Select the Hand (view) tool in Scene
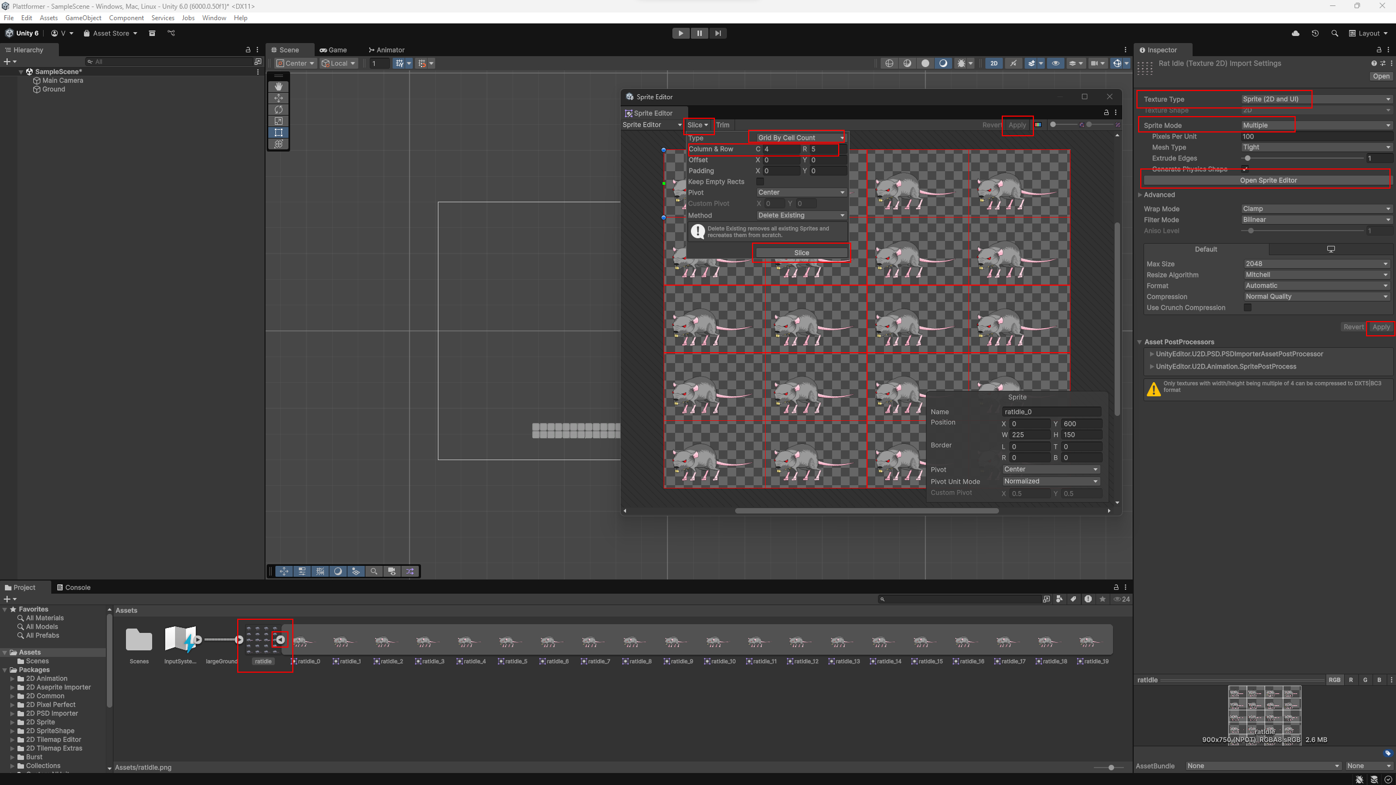This screenshot has height=785, width=1396. pyautogui.click(x=279, y=87)
